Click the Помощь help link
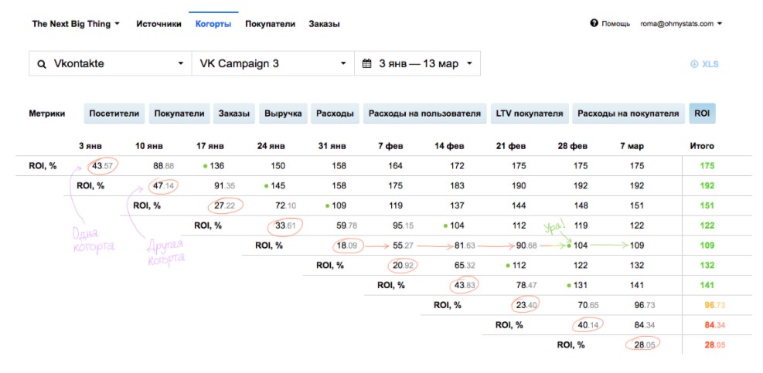The height and width of the screenshot is (373, 763). pos(615,23)
